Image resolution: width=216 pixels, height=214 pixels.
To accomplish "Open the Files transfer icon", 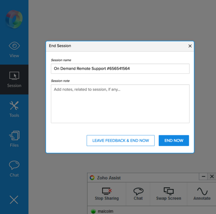I will [x=14, y=135].
